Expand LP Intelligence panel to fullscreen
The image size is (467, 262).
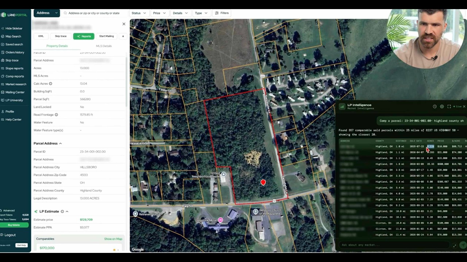pyautogui.click(x=449, y=107)
